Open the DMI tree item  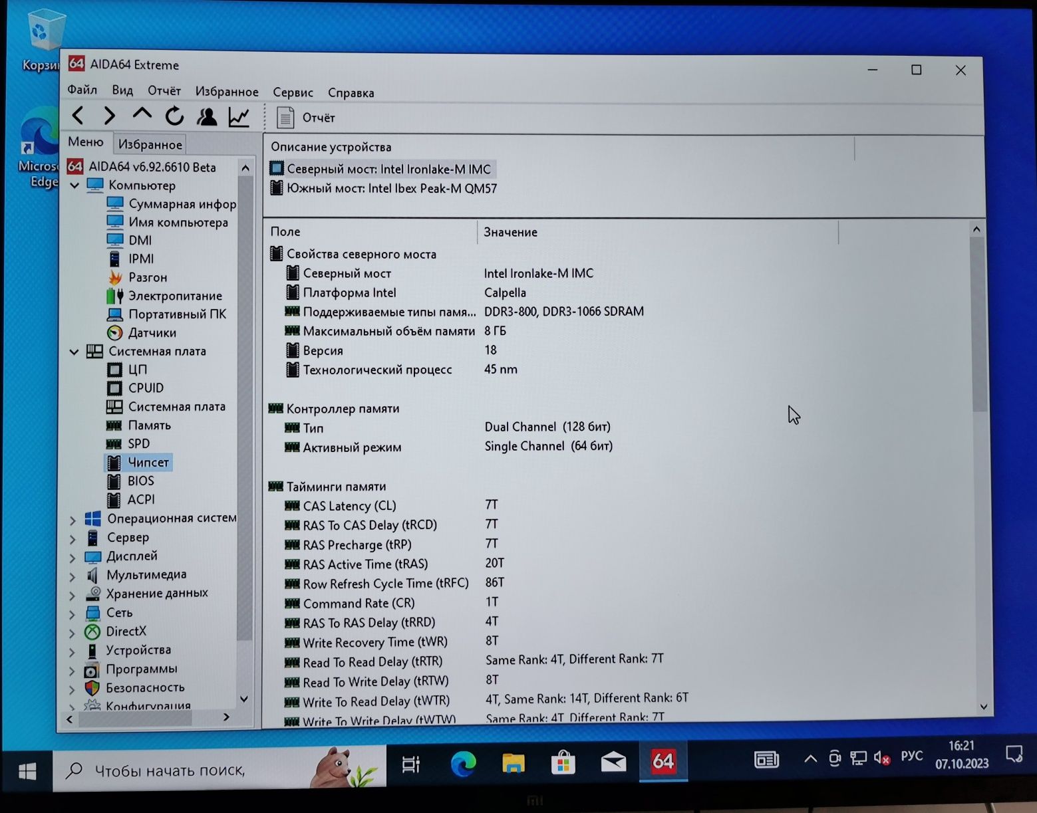[x=130, y=240]
